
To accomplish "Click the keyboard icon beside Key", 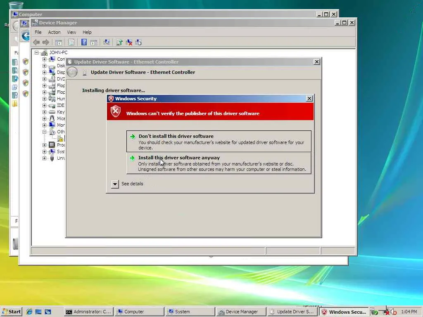I will click(x=52, y=112).
